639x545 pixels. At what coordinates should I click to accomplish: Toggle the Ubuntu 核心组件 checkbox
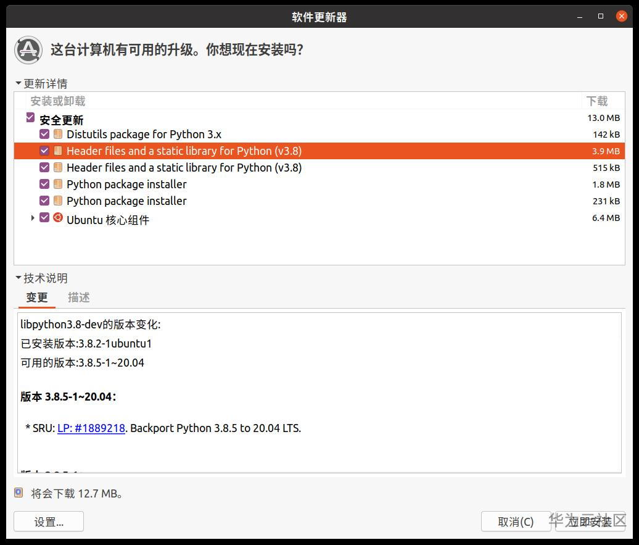44,217
